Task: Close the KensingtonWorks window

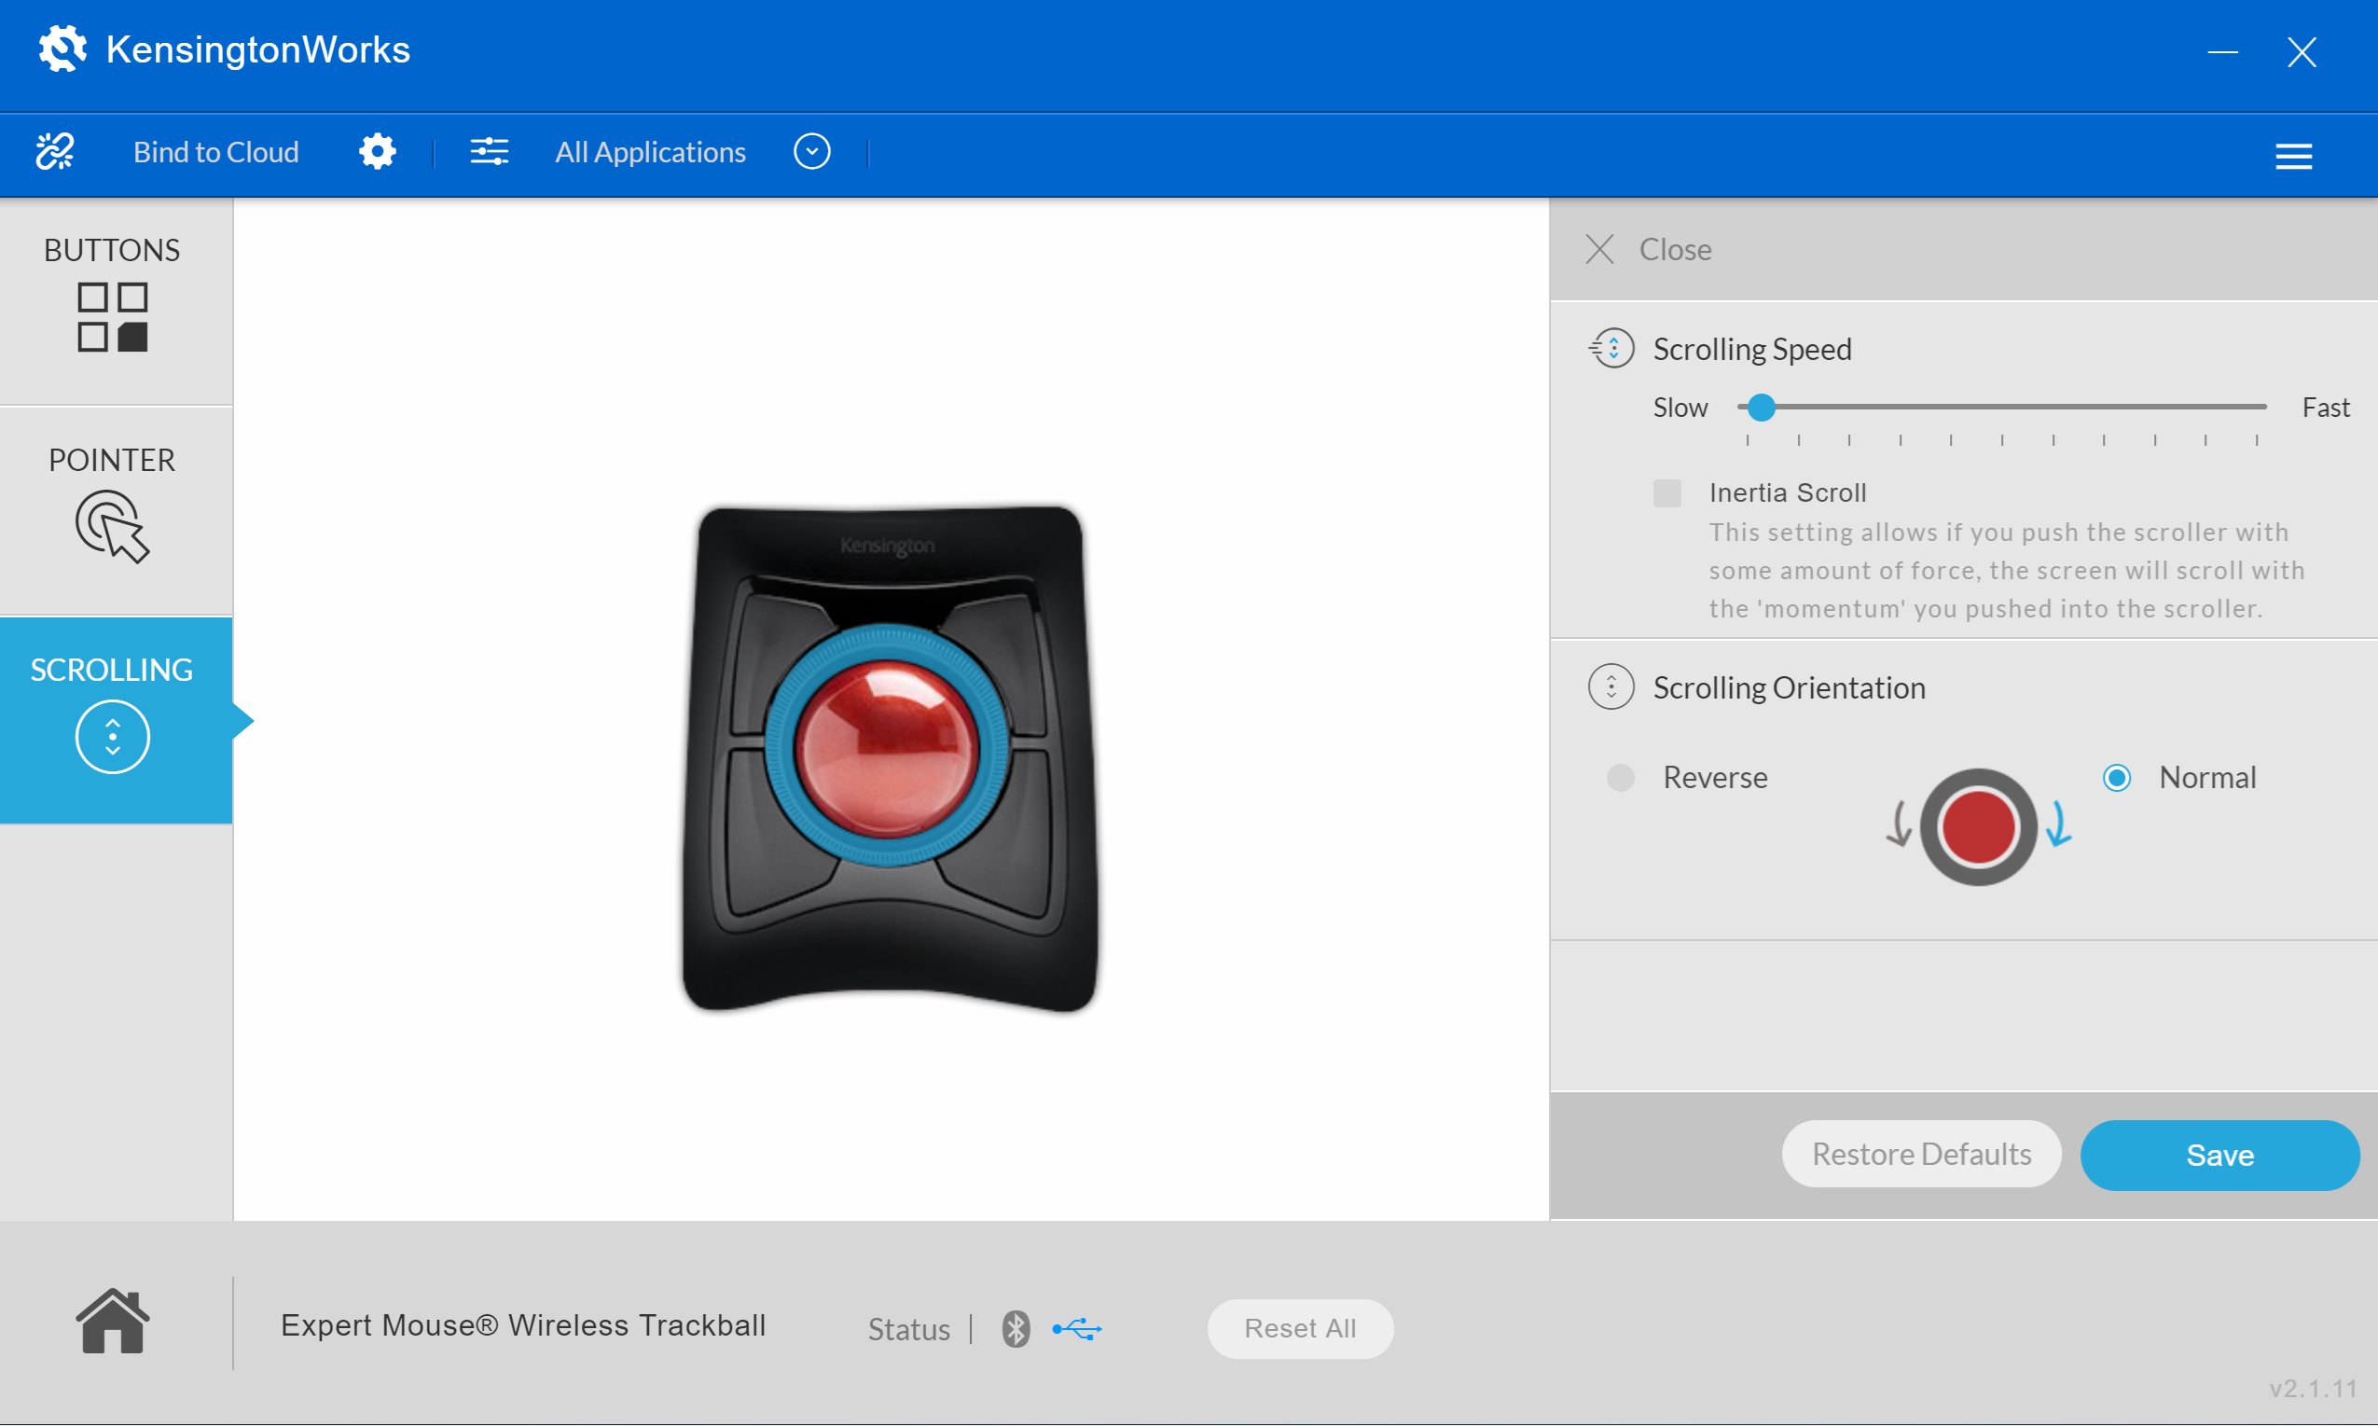Action: pyautogui.click(x=2302, y=52)
